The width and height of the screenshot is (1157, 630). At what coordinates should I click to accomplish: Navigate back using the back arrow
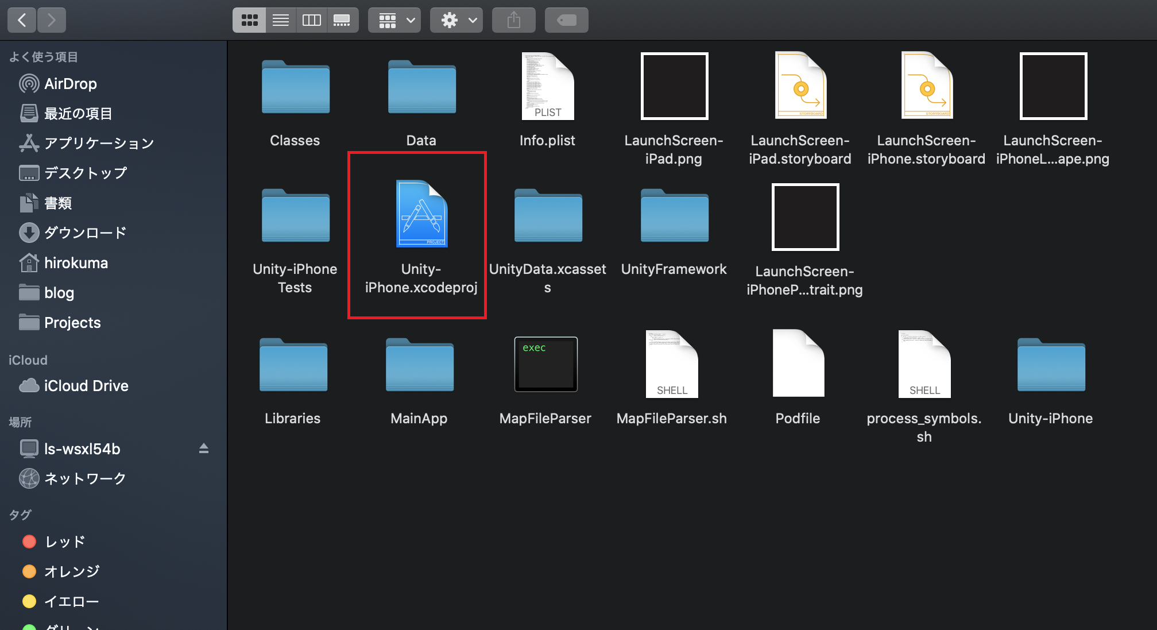(x=21, y=20)
